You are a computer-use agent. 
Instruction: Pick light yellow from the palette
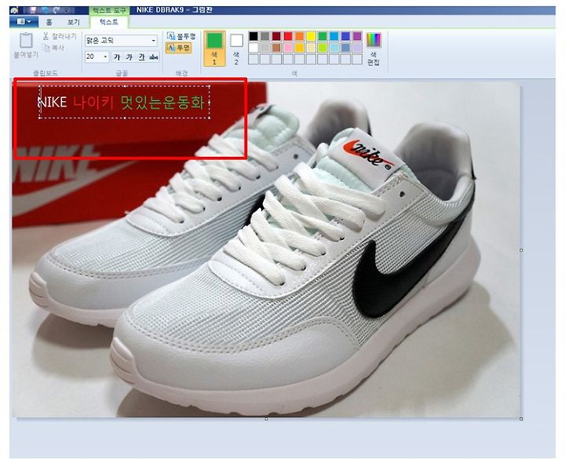pyautogui.click(x=312, y=48)
